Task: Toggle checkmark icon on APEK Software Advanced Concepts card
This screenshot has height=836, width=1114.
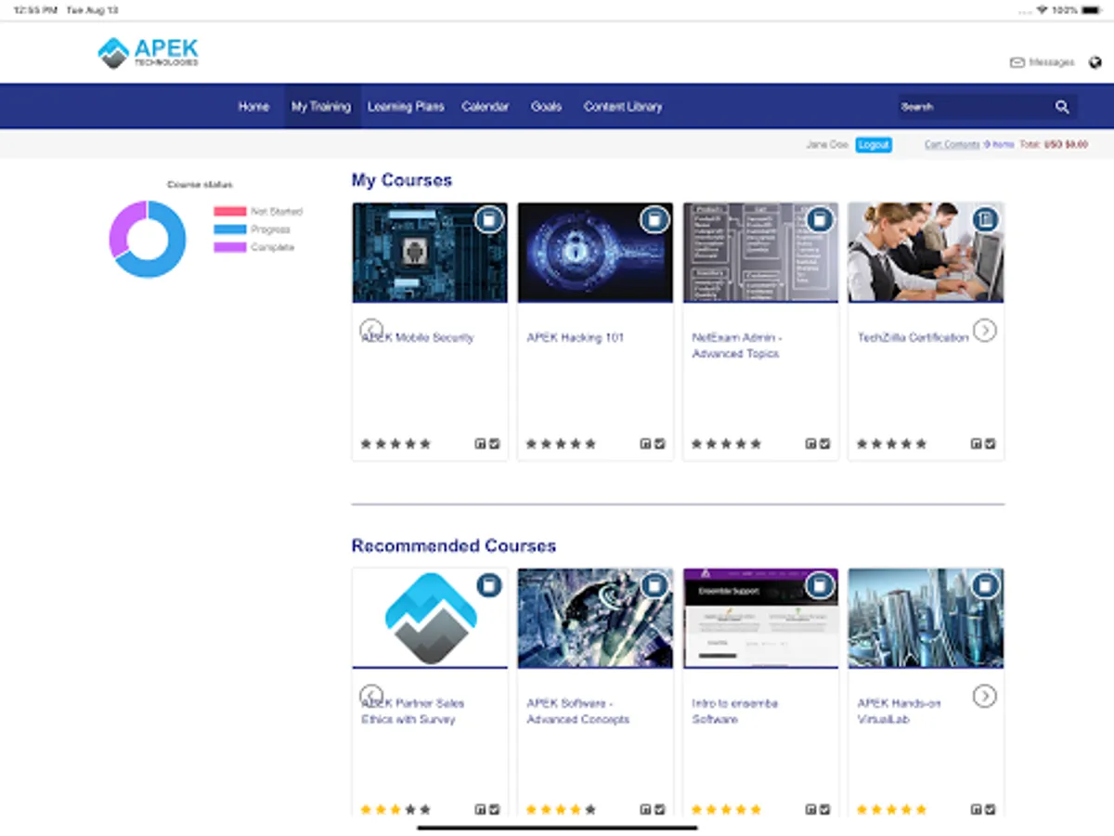Action: pos(659,809)
